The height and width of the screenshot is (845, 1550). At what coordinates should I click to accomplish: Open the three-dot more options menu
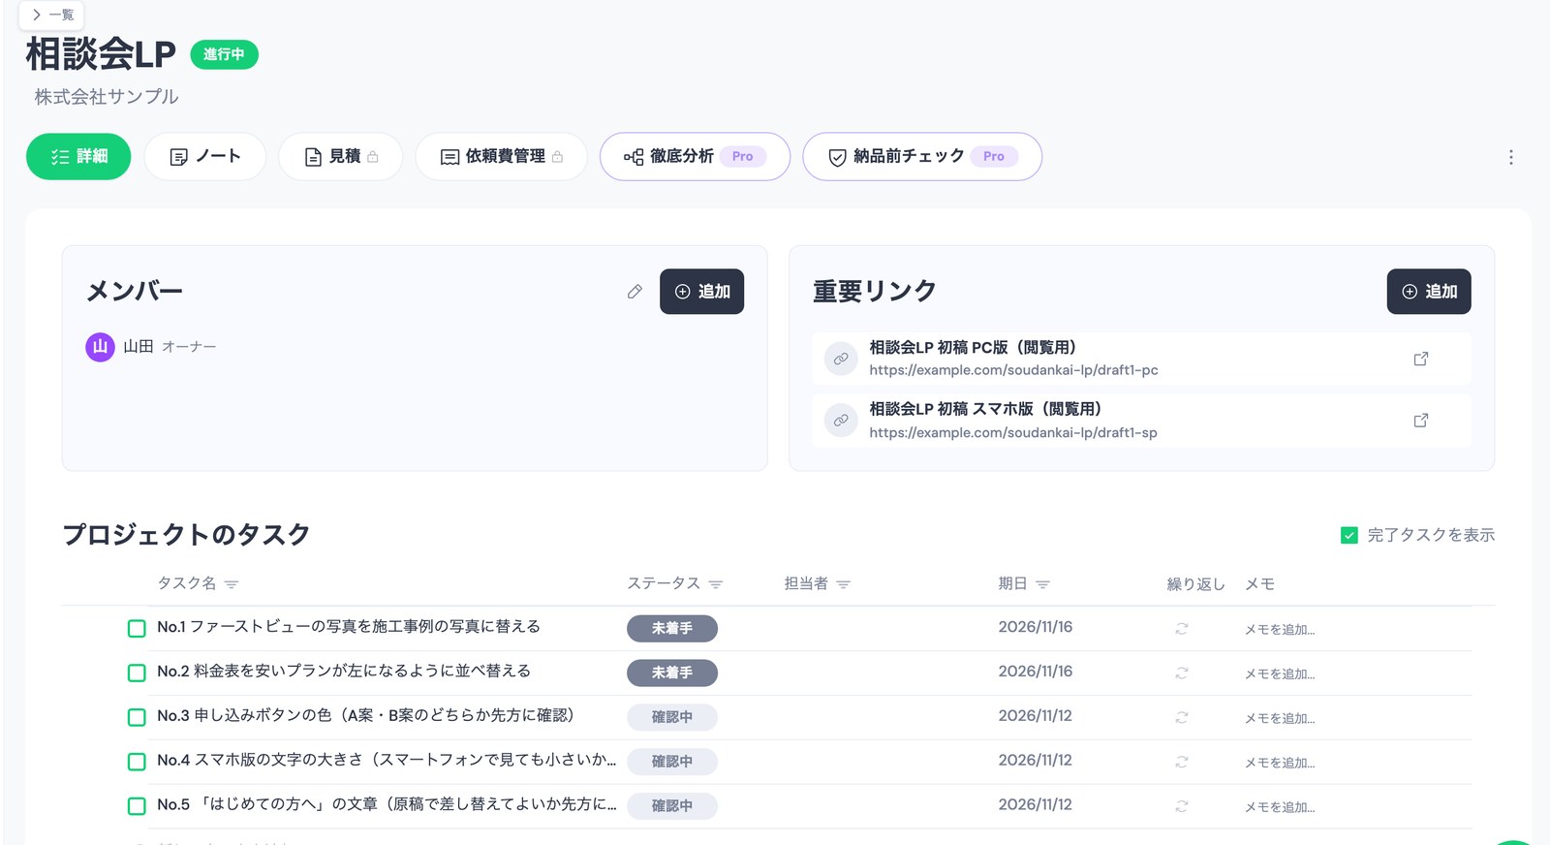(1510, 157)
